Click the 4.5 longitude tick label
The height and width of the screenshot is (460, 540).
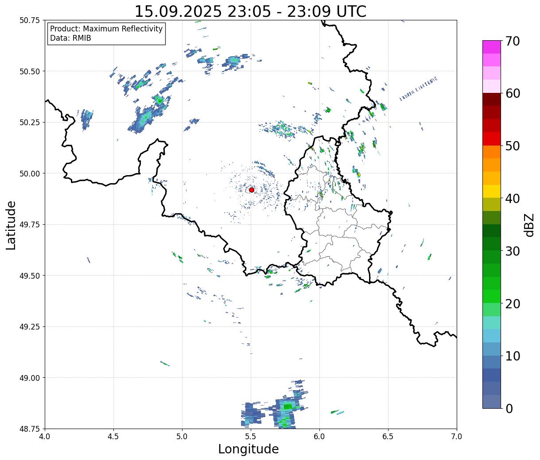[113, 437]
